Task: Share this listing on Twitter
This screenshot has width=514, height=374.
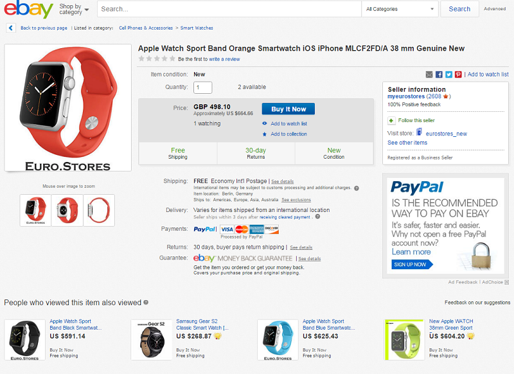Action: click(448, 75)
